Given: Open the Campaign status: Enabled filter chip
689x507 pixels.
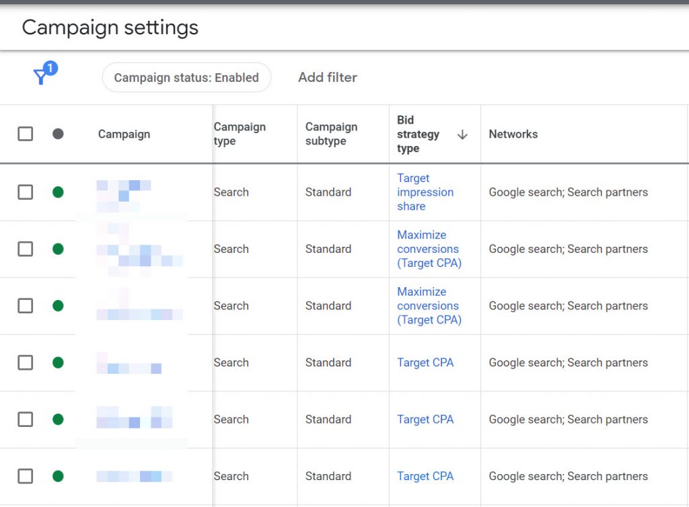Looking at the screenshot, I should (x=186, y=77).
